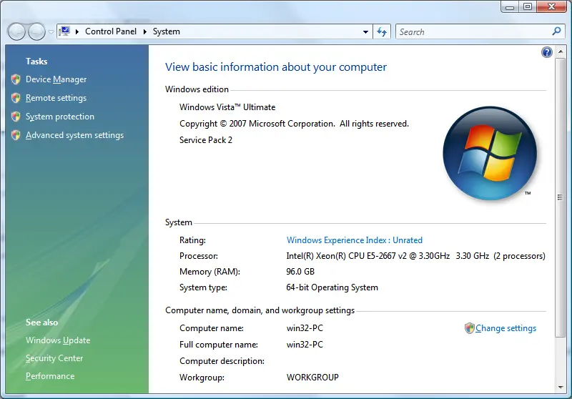Screen dimensions: 572x399
Task: Open Device Manager
Action: coord(56,79)
